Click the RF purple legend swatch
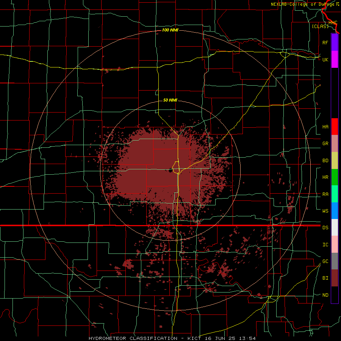This screenshot has height=341, width=341. pyautogui.click(x=335, y=42)
